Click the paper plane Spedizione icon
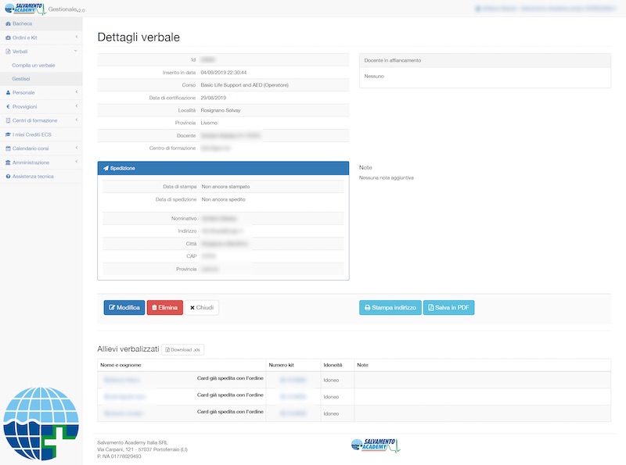 coord(106,168)
